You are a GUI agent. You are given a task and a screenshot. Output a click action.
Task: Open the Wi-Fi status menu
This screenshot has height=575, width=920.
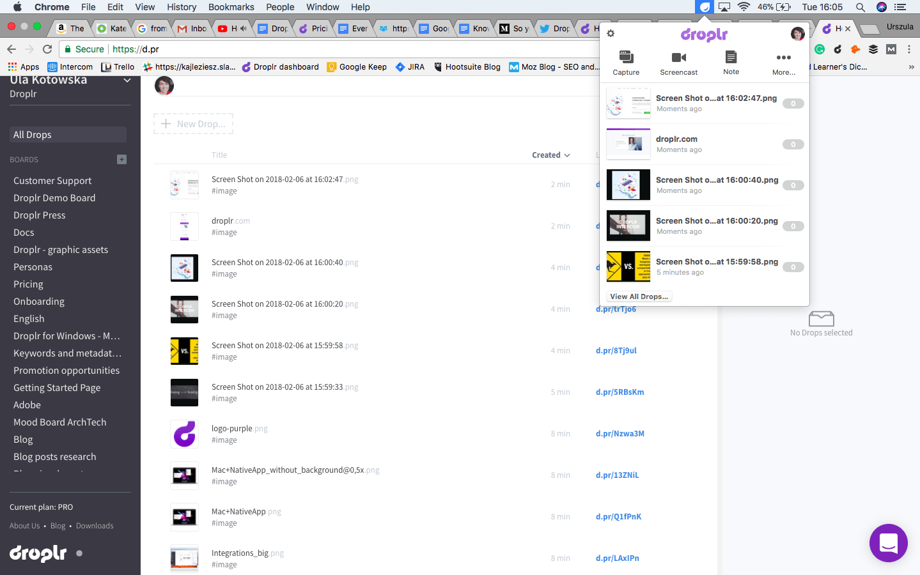pos(744,7)
